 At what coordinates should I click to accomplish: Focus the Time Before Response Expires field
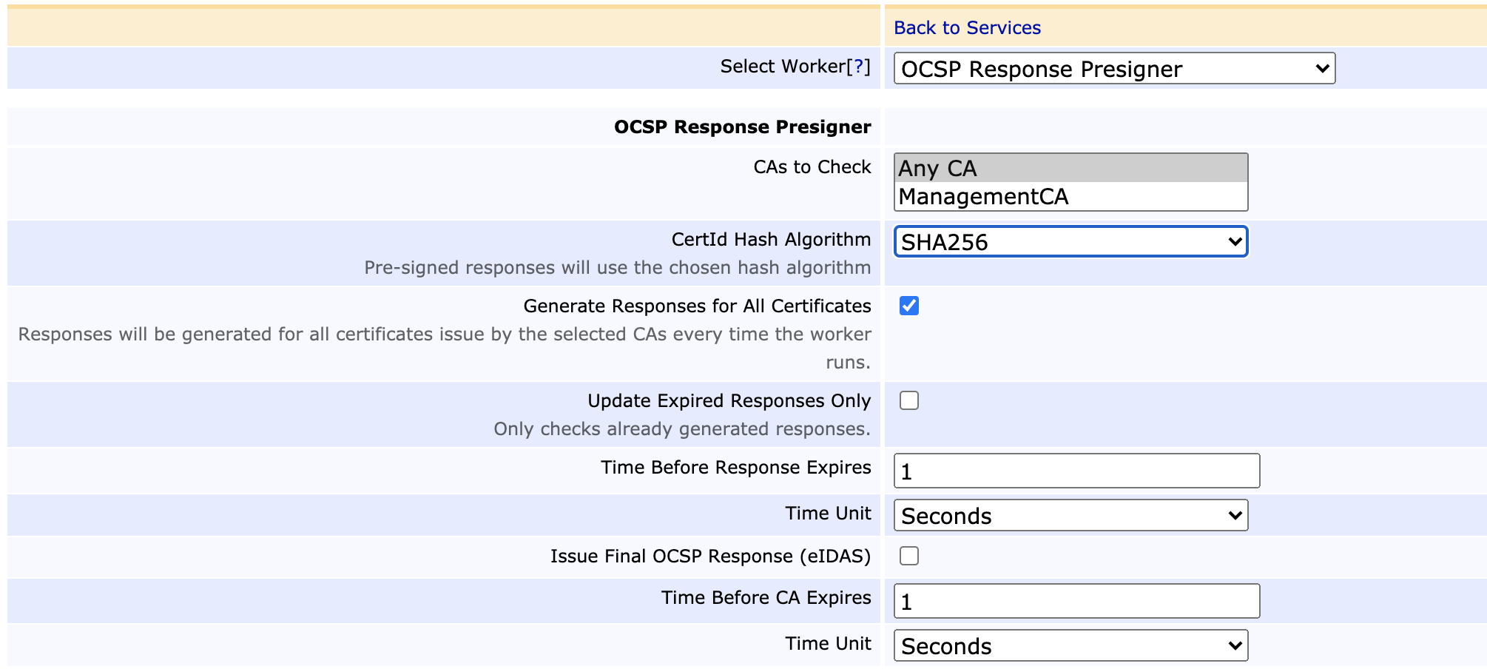pyautogui.click(x=1076, y=471)
